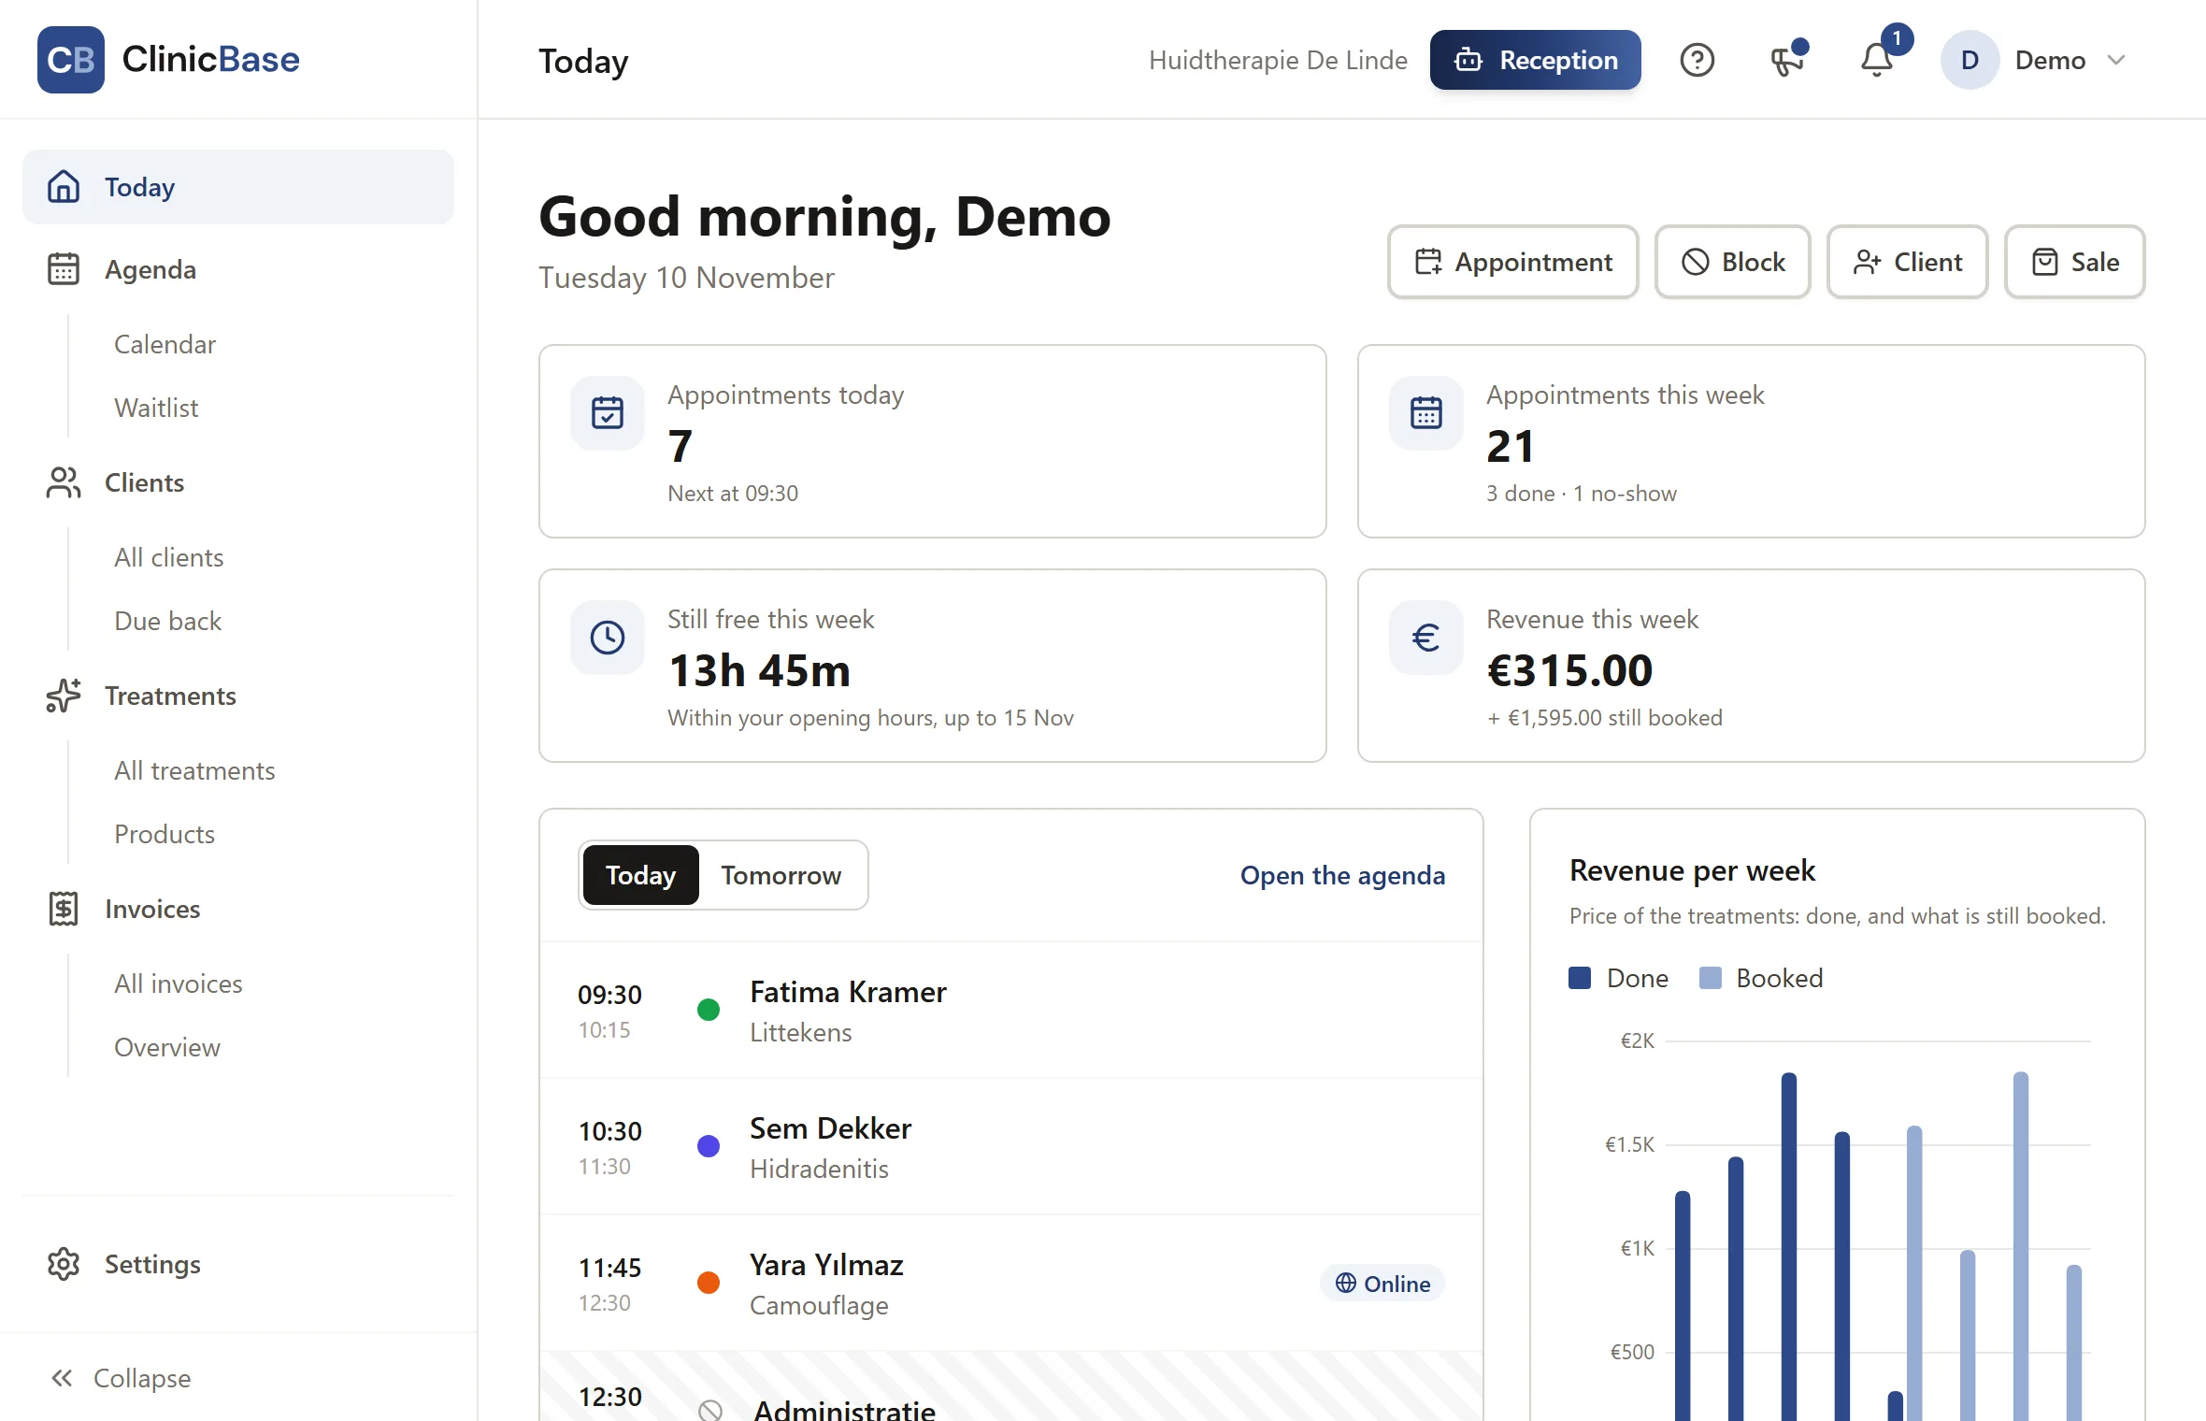Click the D avatar circle
The height and width of the screenshot is (1421, 2206).
[x=1970, y=60]
